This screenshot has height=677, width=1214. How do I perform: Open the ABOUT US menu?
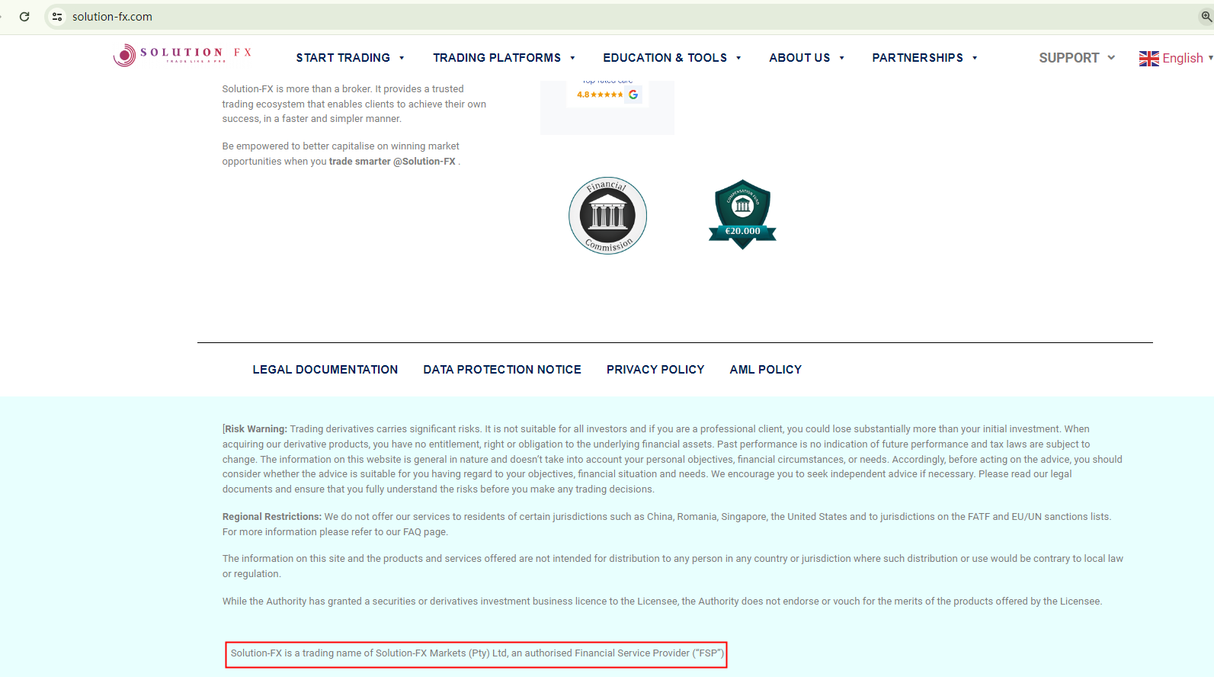(799, 58)
